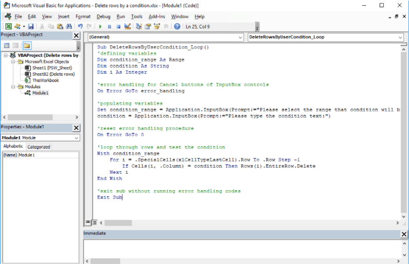The height and width of the screenshot is (264, 409).
Task: Open Properties Window toolbar icon
Action: point(148,26)
